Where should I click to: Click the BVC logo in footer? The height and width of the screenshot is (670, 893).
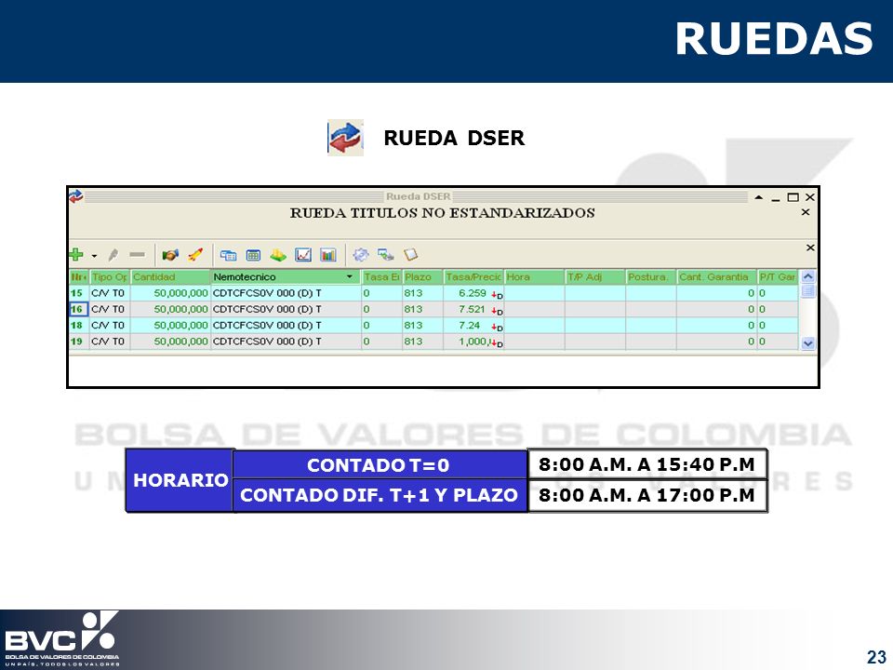pyautogui.click(x=61, y=638)
